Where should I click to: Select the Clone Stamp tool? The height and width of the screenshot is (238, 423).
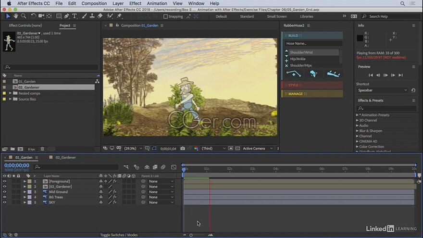click(92, 16)
